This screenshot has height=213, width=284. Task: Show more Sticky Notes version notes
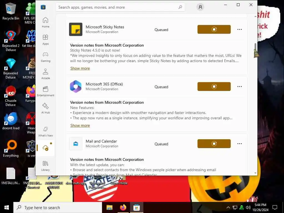pyautogui.click(x=80, y=68)
